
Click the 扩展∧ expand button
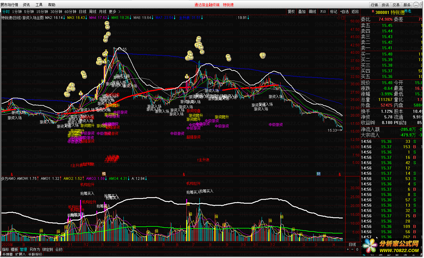point(20,254)
